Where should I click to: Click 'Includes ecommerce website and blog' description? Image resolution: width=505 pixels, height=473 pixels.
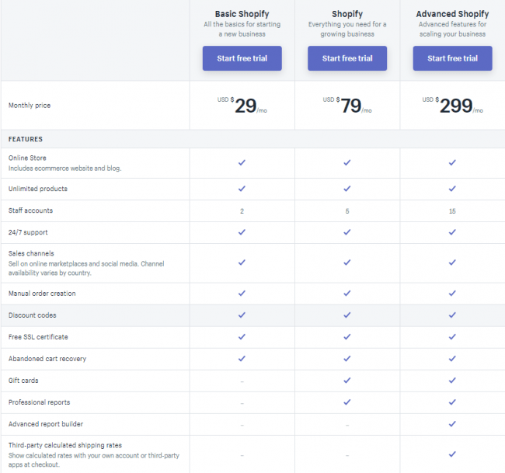pyautogui.click(x=64, y=168)
